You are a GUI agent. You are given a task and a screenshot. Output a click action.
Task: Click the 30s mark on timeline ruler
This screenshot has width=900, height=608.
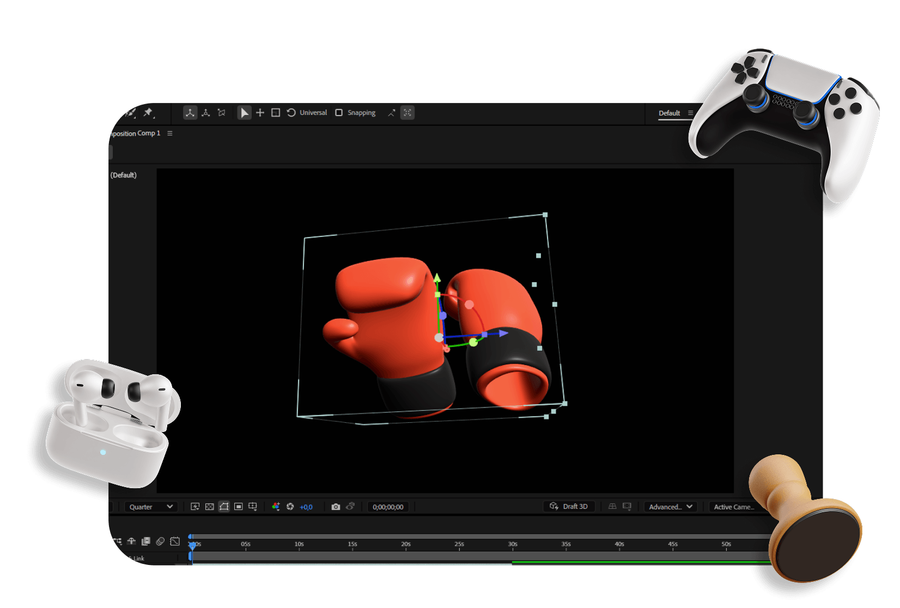[513, 544]
